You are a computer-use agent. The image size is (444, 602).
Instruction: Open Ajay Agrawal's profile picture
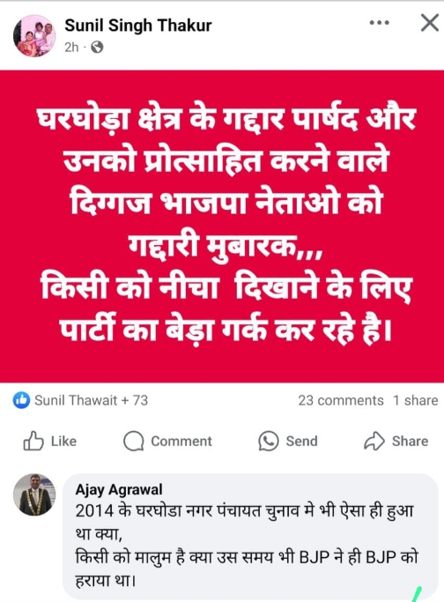pyautogui.click(x=34, y=494)
